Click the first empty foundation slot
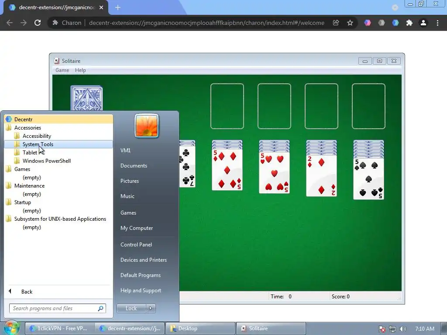Image resolution: width=447 pixels, height=335 pixels. click(x=227, y=106)
